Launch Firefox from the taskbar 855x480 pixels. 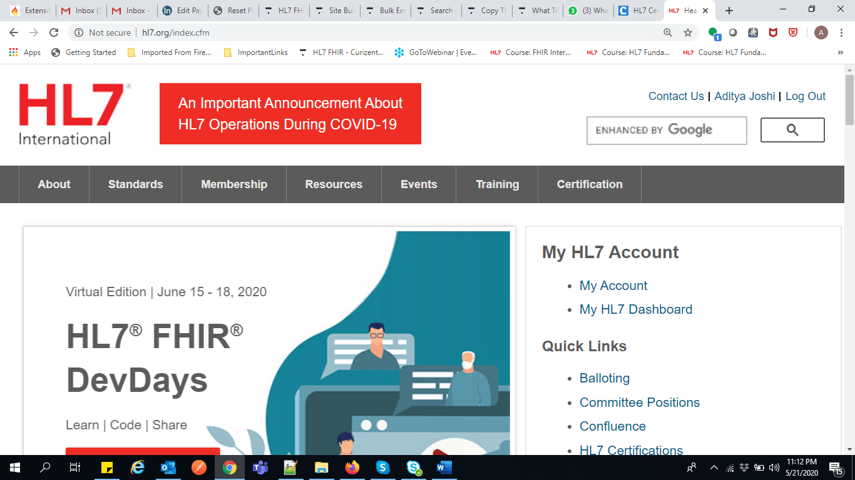coord(352,467)
